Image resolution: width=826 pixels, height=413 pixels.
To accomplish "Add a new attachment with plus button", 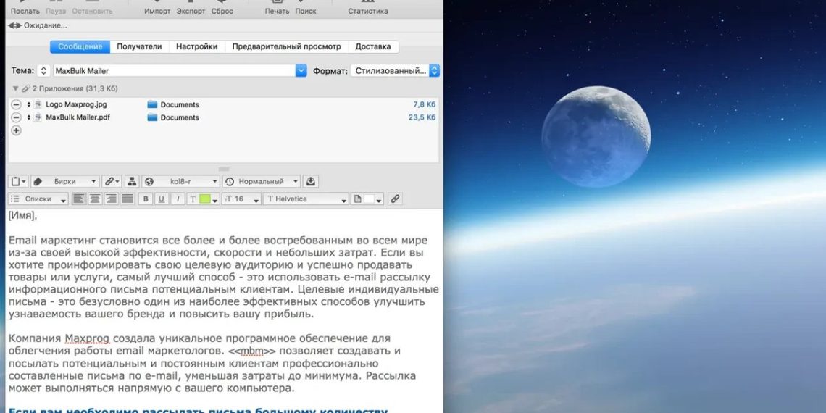I will tap(16, 130).
